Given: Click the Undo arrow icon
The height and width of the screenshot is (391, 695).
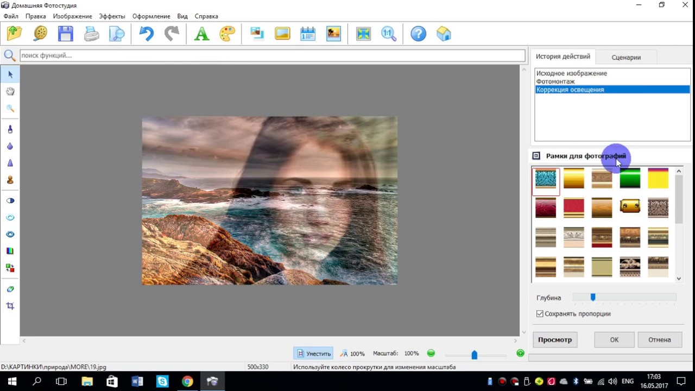Looking at the screenshot, I should click(x=146, y=34).
